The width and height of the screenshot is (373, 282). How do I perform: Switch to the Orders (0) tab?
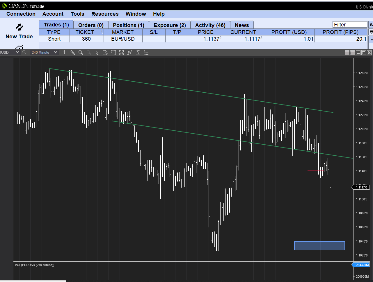tap(91, 25)
